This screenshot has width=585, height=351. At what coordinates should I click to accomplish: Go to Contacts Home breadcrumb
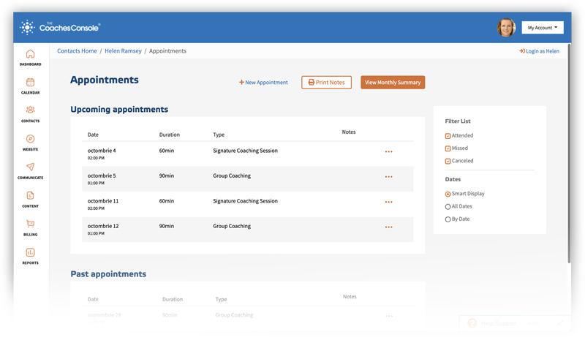coord(77,50)
